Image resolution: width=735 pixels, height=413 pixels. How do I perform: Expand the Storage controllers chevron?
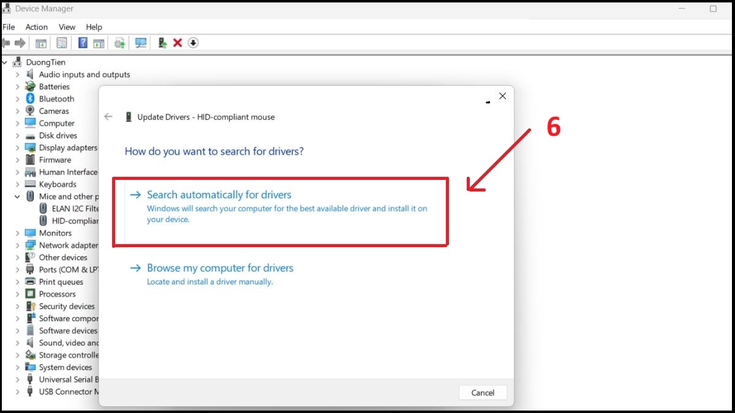(17, 355)
